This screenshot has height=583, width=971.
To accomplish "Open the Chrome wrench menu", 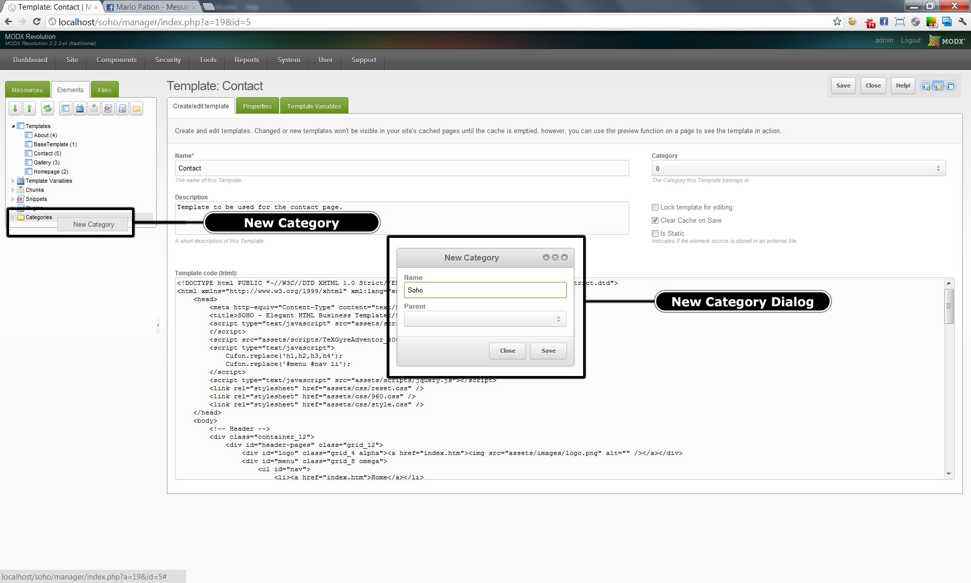I will click(x=962, y=21).
